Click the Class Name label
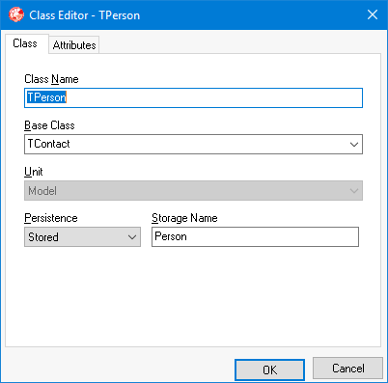This screenshot has width=388, height=383. click(51, 79)
